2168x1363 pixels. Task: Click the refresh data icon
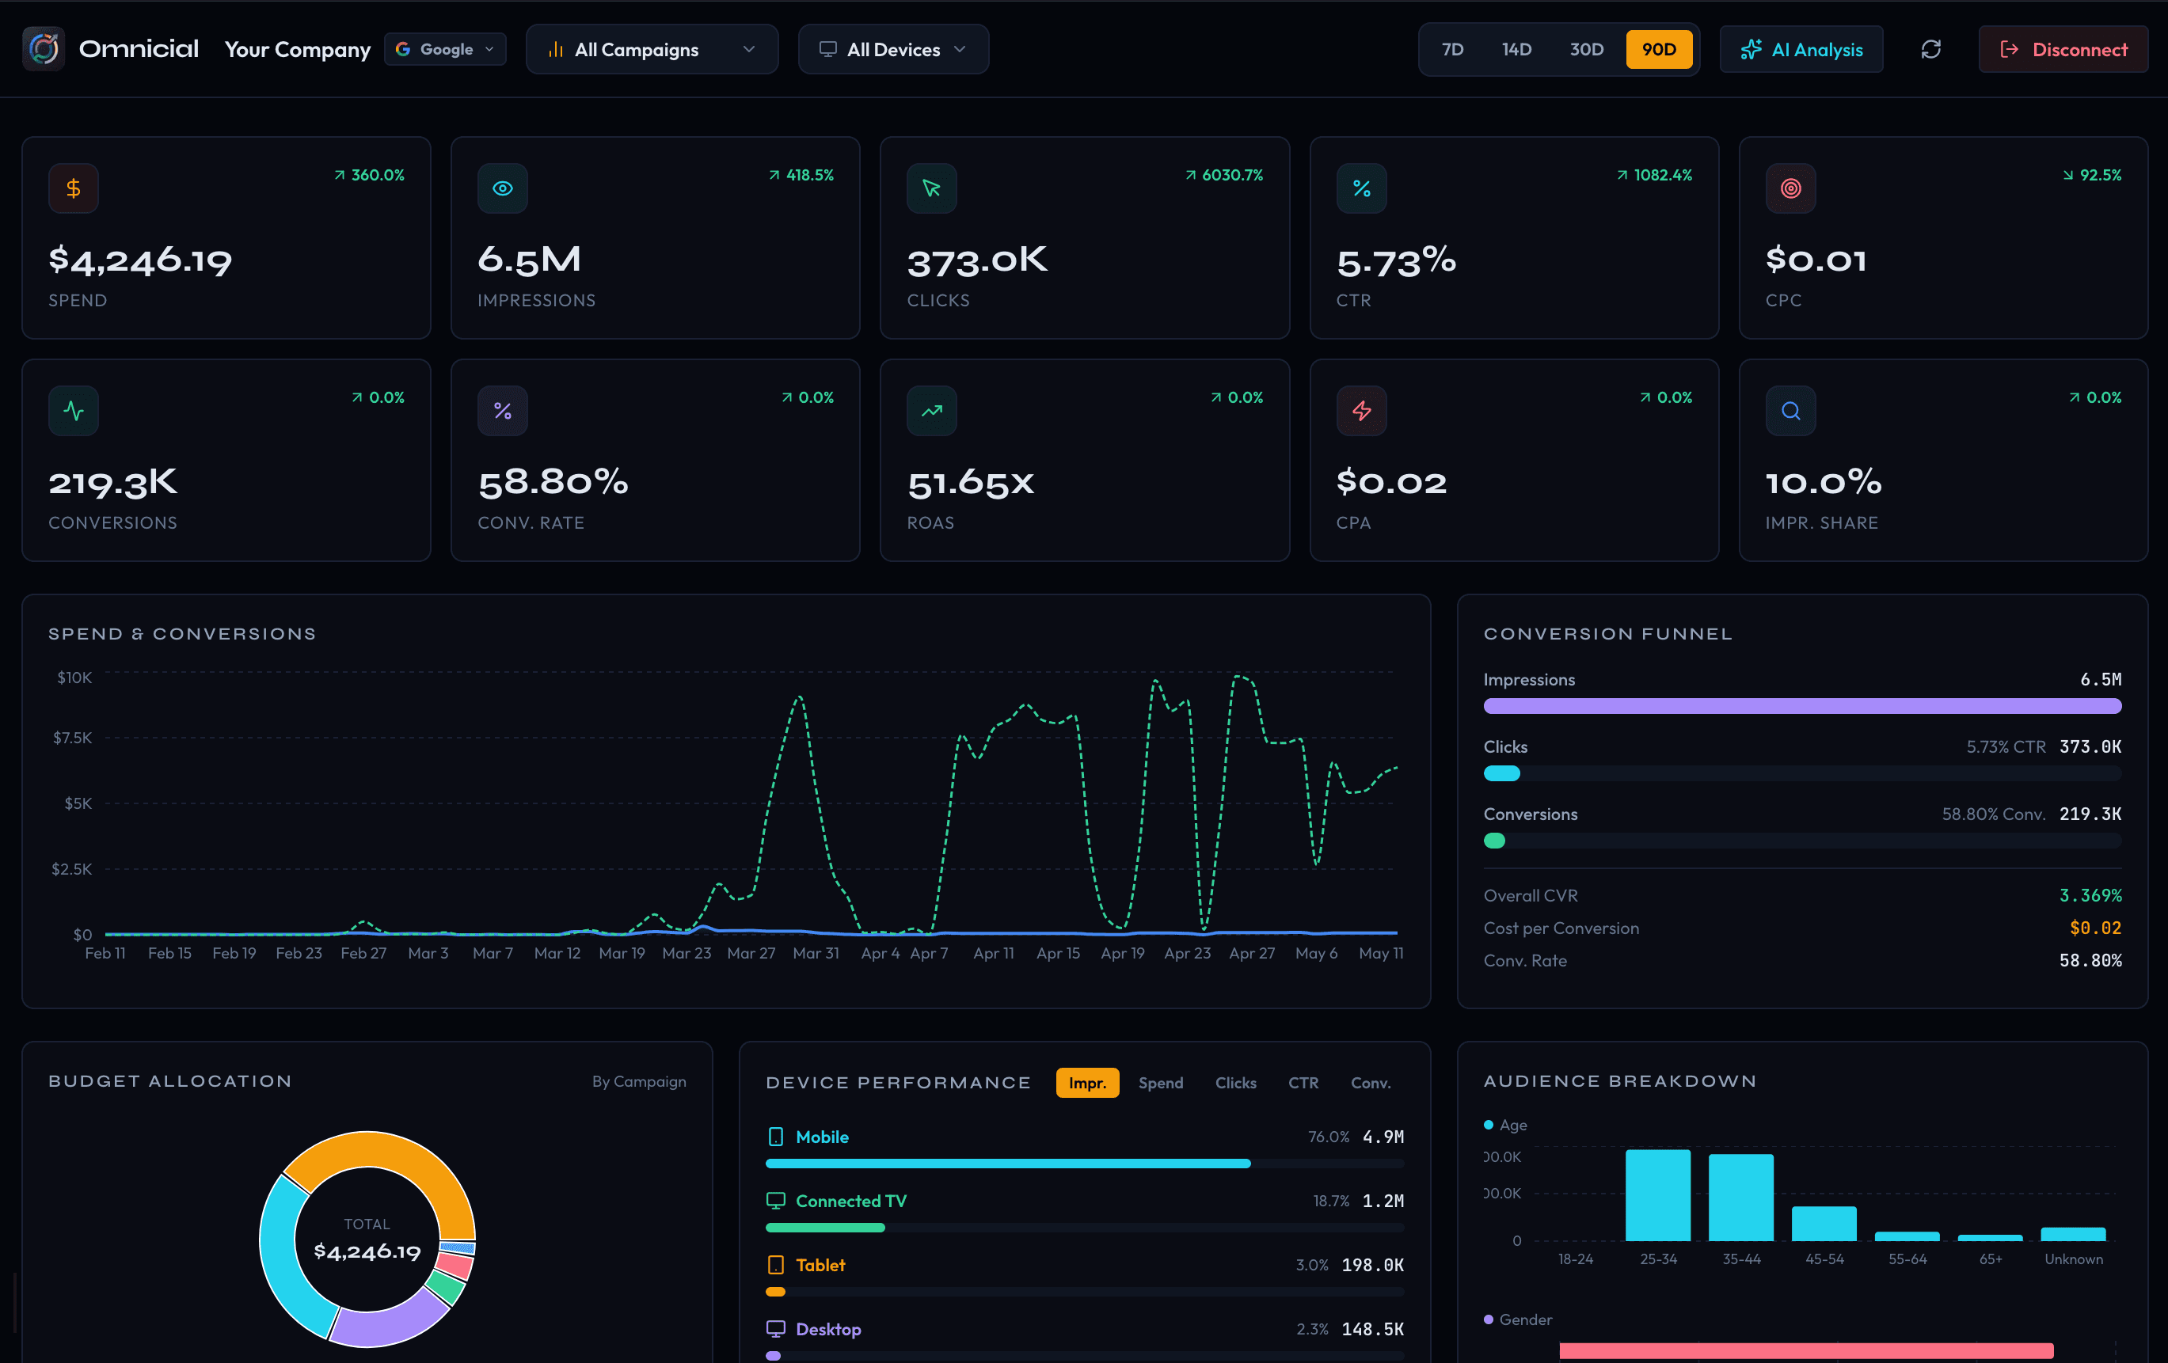coord(1930,50)
